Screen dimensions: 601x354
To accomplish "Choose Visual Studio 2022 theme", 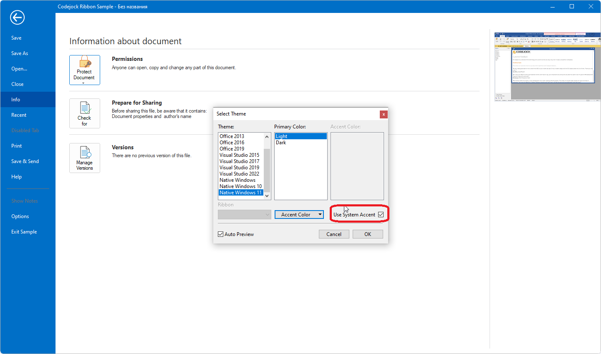I will pos(239,174).
